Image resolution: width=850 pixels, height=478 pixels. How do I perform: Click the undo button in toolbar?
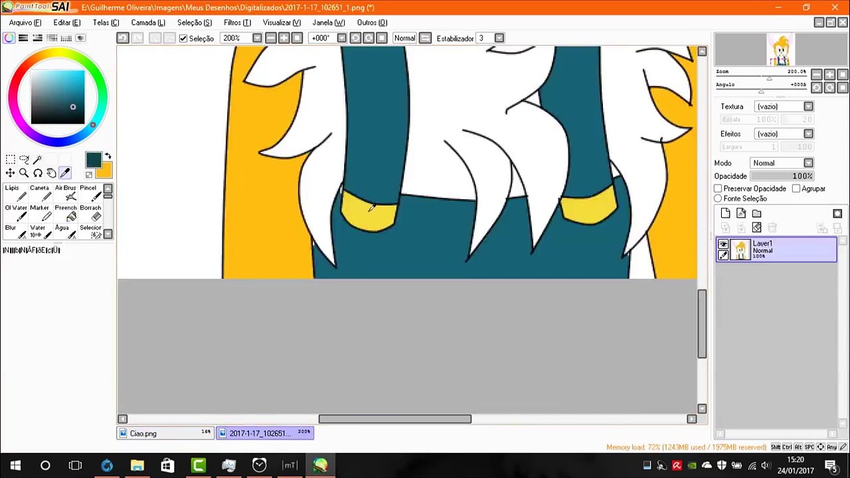coord(123,38)
